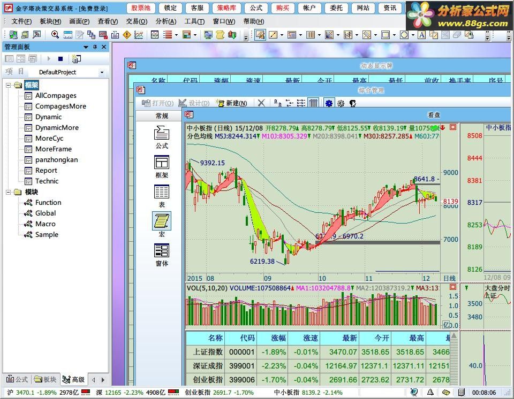Select the fan lines drawing tool
The width and height of the screenshot is (514, 399).
[x=329, y=35]
